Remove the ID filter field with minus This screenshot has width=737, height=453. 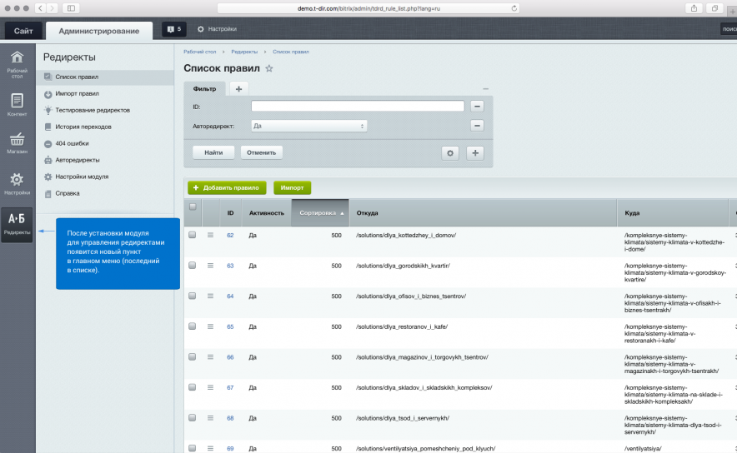477,107
